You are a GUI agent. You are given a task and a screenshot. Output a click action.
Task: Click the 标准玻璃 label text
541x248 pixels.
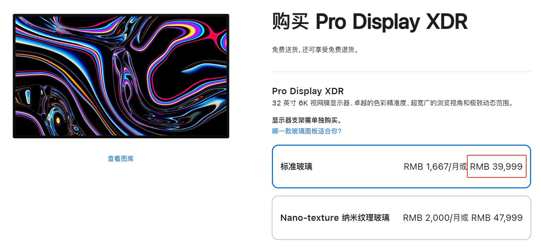[296, 167]
